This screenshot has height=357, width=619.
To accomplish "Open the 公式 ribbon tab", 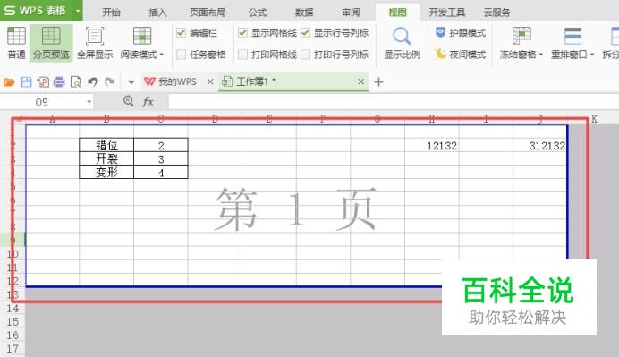I will click(x=258, y=13).
